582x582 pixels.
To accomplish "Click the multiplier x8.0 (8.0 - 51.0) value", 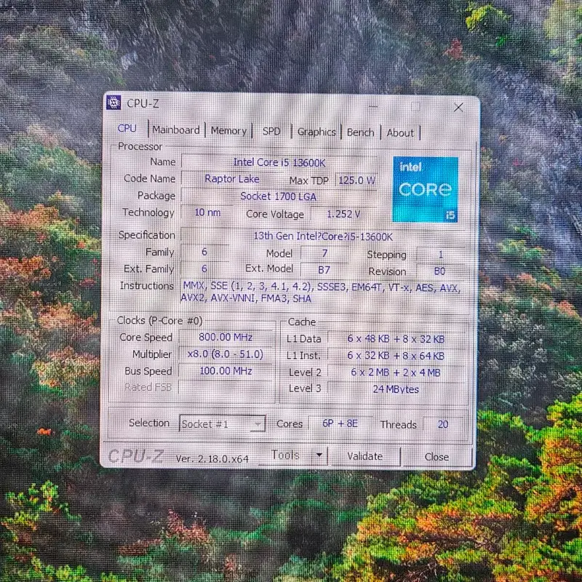I will (226, 354).
